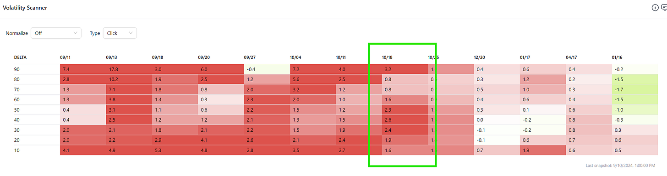667x176 pixels.
Task: Click the 7.1 cell in 09/13 column
Action: tap(129, 89)
